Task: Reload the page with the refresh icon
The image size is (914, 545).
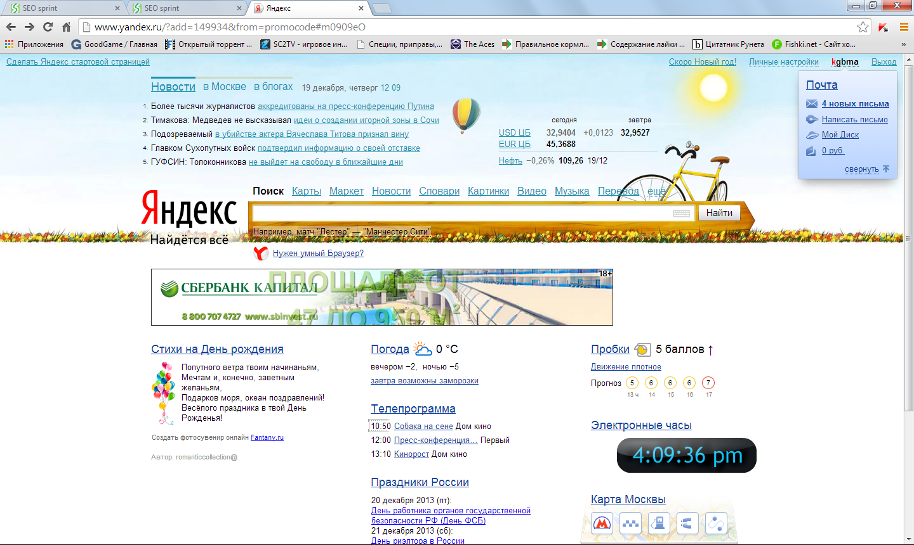Action: [x=48, y=27]
